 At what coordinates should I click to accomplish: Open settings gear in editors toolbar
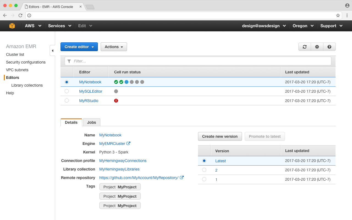pos(317,47)
